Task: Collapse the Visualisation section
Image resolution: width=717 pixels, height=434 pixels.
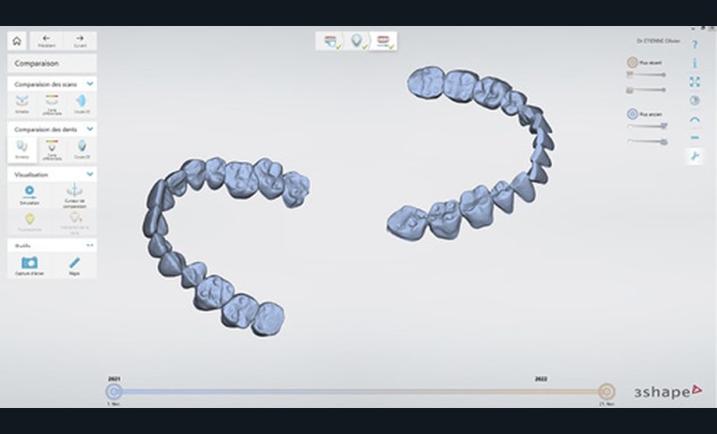Action: click(91, 175)
